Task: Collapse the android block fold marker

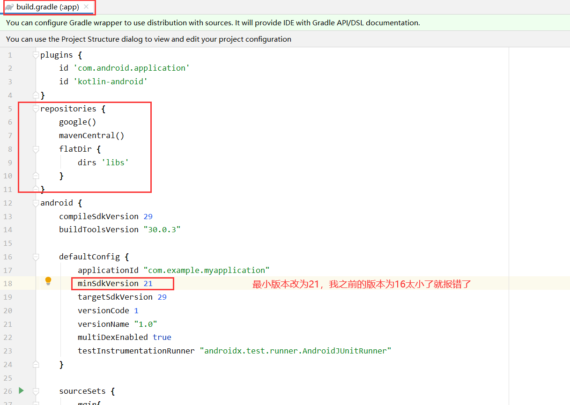Action: click(x=36, y=203)
